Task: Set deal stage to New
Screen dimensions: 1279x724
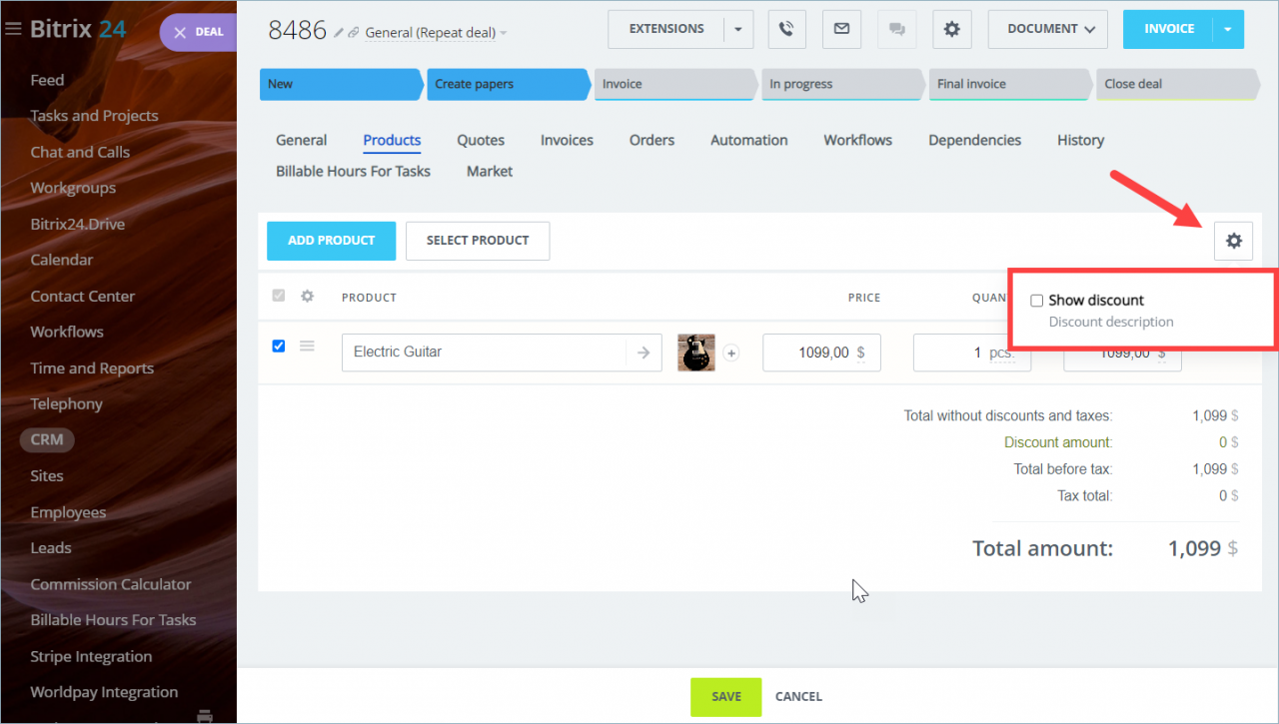Action: tap(340, 84)
